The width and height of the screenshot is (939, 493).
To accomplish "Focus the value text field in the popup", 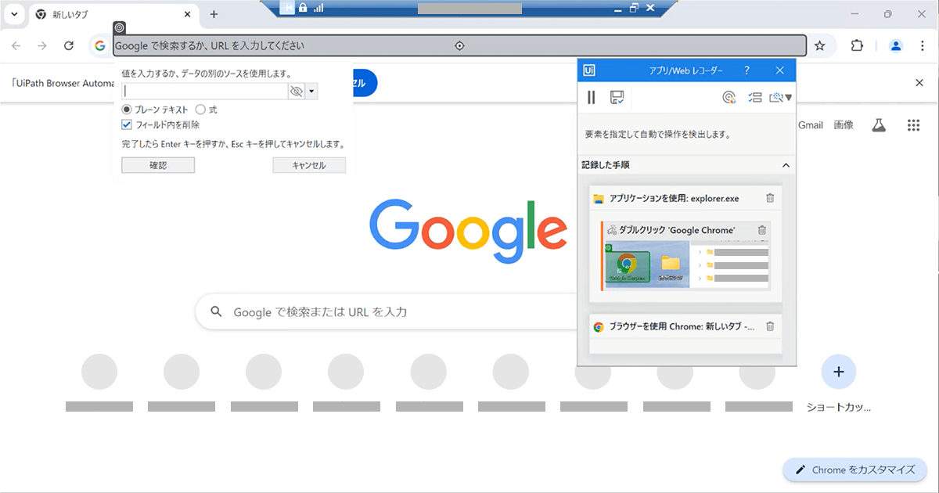I will [206, 92].
